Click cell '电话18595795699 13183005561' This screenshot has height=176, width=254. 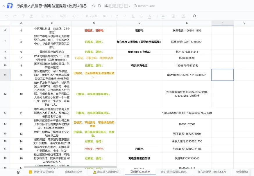187,75
